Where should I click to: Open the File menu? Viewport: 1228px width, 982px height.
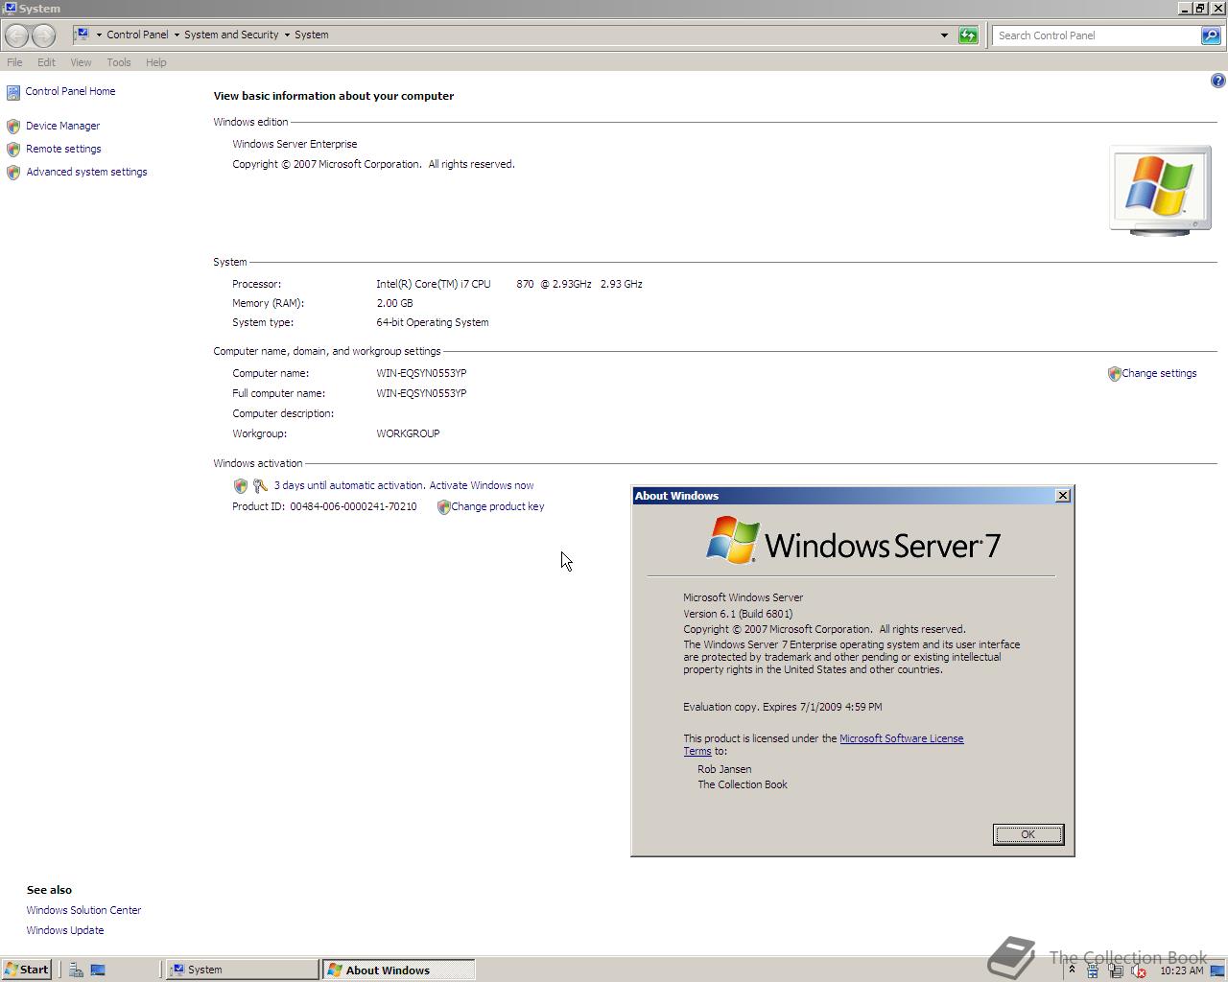tap(14, 62)
